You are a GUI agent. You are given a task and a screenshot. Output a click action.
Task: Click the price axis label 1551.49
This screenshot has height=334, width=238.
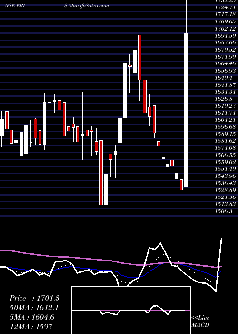click(x=226, y=169)
